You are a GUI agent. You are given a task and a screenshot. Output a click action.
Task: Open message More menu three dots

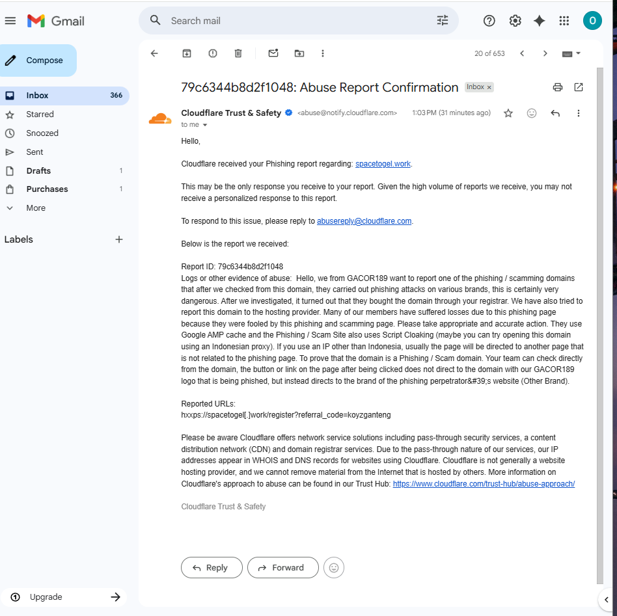click(x=579, y=114)
